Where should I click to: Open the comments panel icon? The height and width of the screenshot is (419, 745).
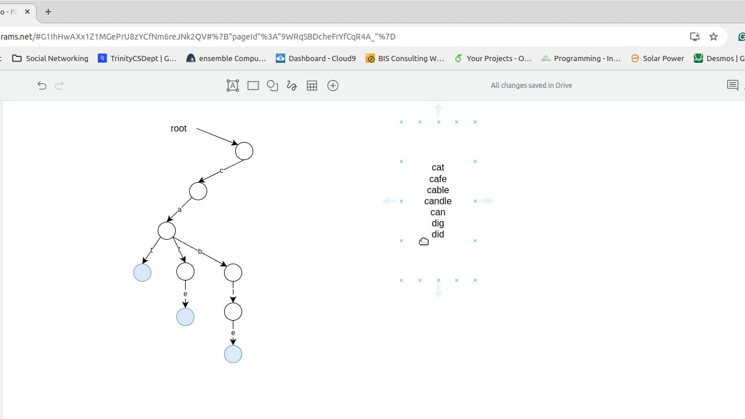733,86
